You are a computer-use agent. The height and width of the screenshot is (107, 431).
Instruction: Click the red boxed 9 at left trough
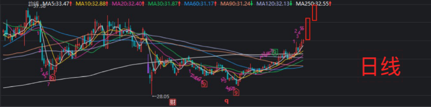(52, 77)
